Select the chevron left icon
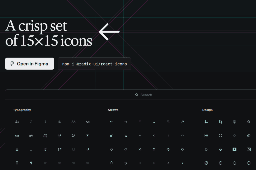This screenshot has width=256, height=170. point(154,136)
